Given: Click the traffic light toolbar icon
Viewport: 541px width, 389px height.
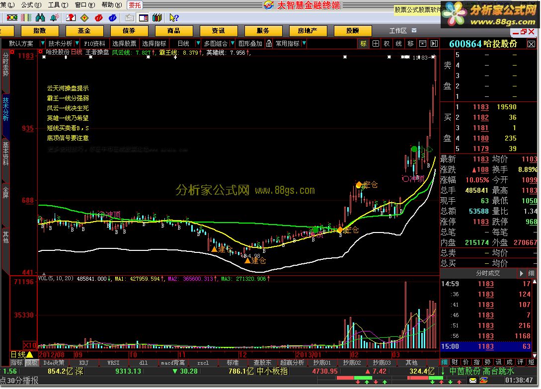Looking at the screenshot, I should click(x=12, y=17).
